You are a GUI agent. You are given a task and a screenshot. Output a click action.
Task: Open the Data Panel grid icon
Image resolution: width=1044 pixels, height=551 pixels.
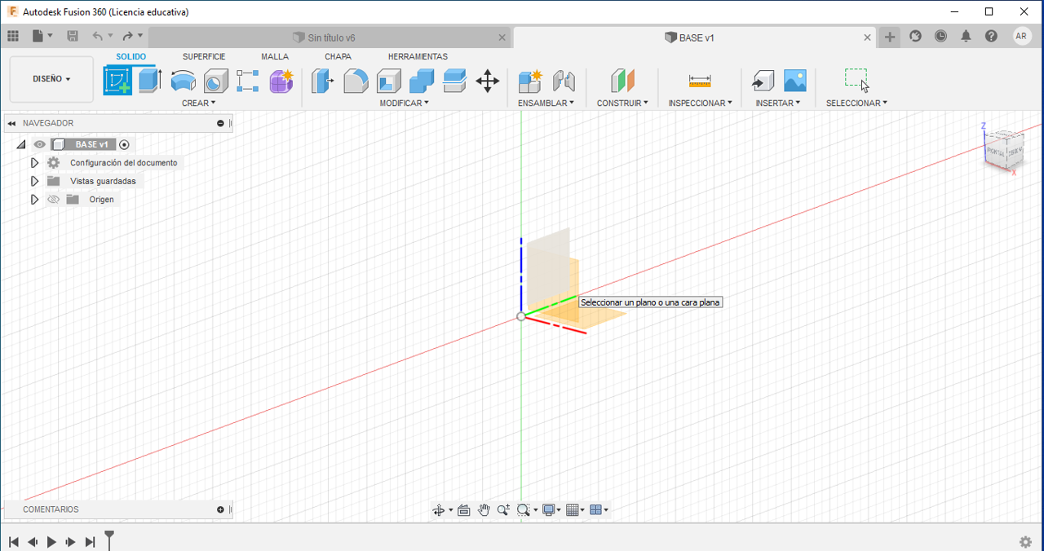12,36
